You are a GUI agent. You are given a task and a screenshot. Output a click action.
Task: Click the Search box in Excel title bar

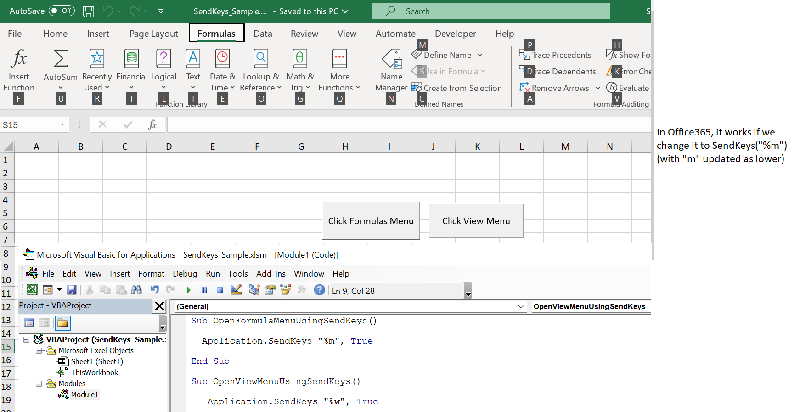click(491, 11)
